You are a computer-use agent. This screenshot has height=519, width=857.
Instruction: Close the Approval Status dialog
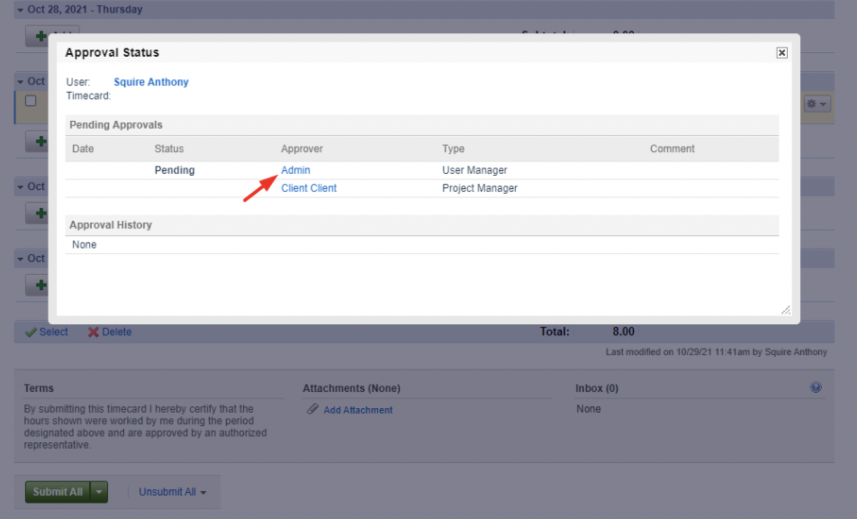click(782, 53)
